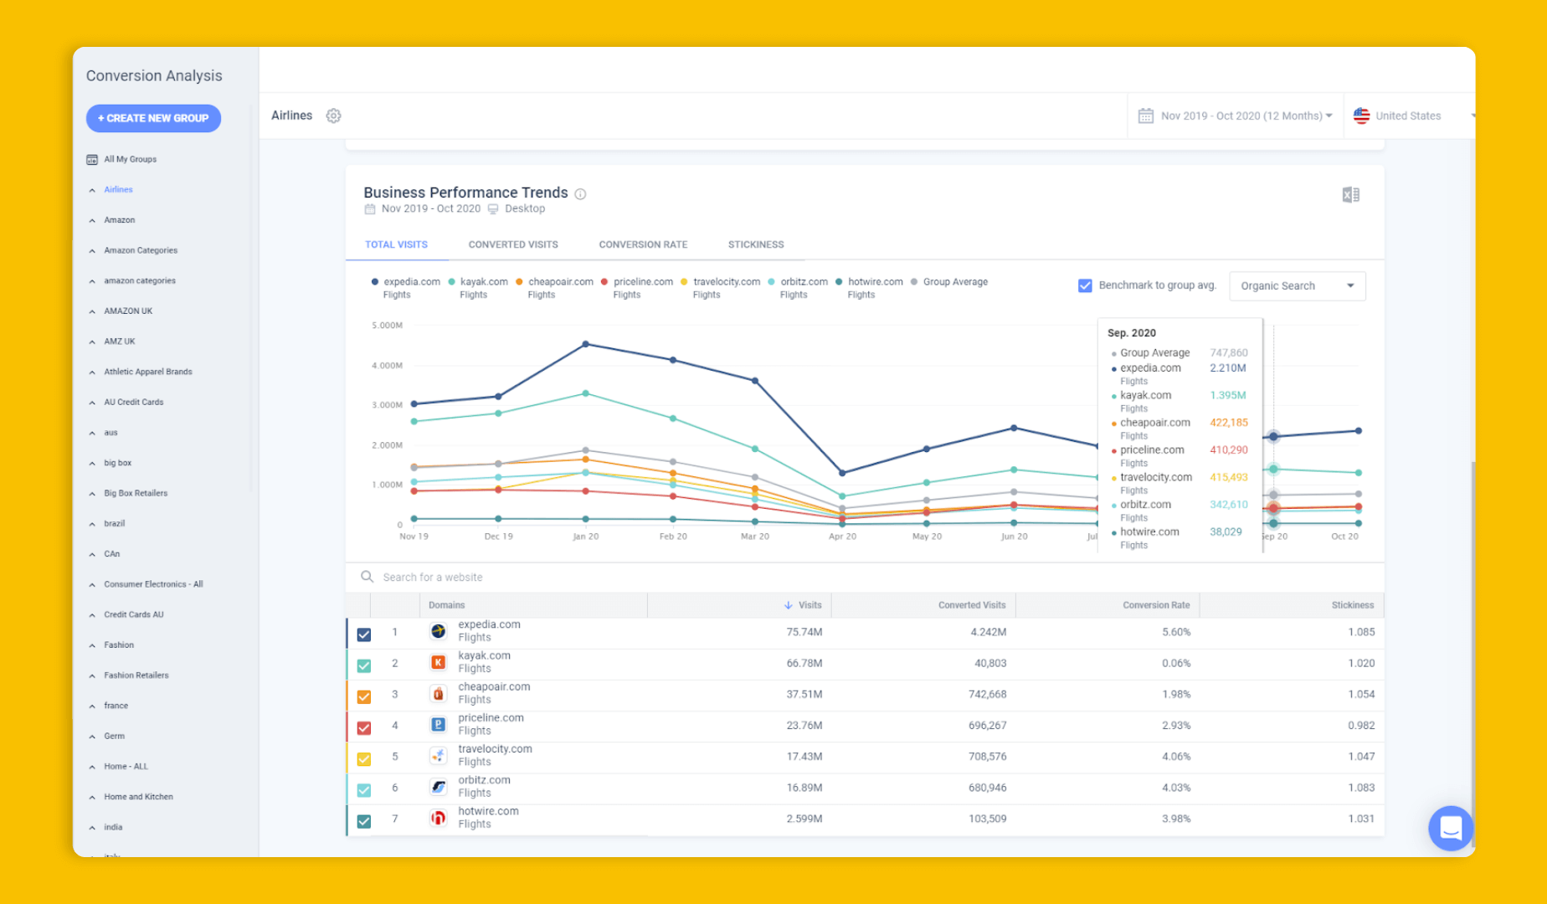Open the United States country selector

pyautogui.click(x=1409, y=116)
